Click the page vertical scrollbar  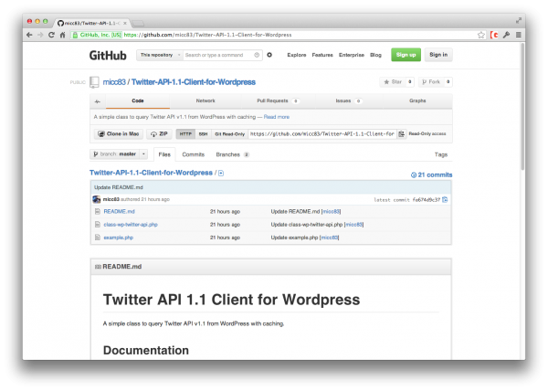[x=522, y=107]
